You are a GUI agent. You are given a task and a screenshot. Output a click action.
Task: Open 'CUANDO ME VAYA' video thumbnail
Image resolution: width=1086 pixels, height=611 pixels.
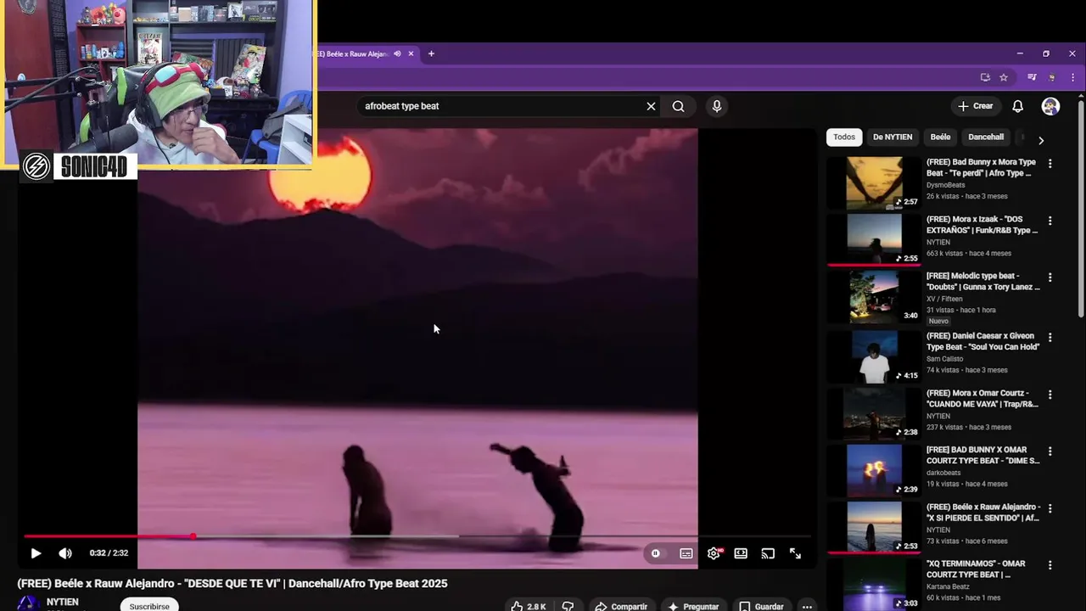(874, 413)
